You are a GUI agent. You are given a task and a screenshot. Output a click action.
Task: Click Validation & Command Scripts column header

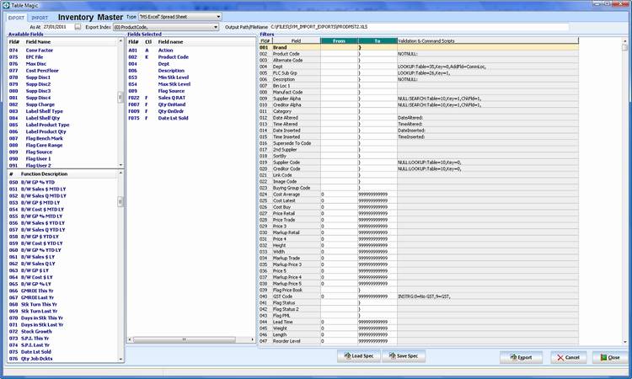pos(488,40)
